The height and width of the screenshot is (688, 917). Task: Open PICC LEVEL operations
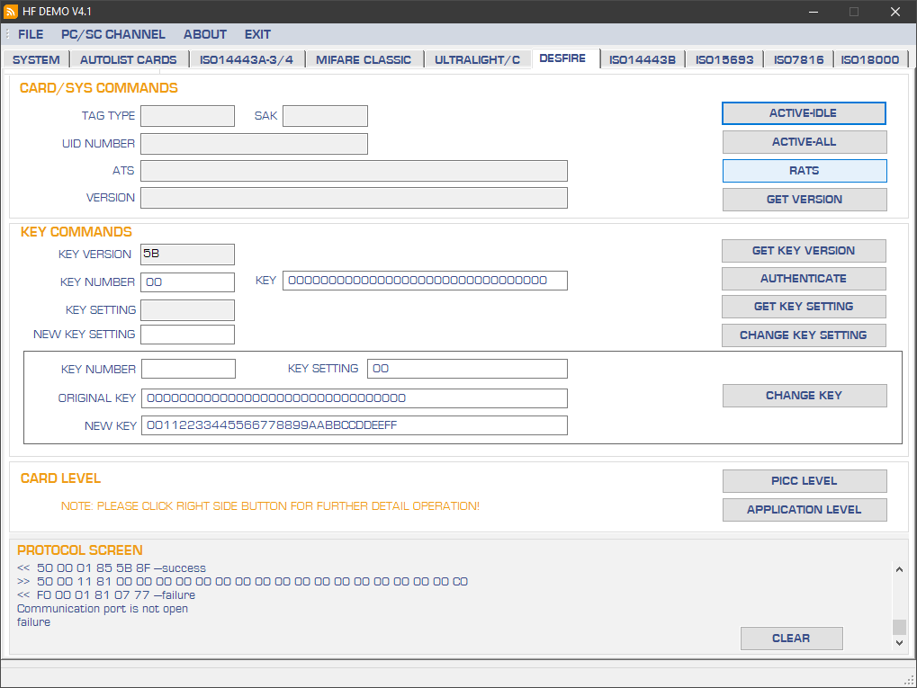tap(804, 481)
